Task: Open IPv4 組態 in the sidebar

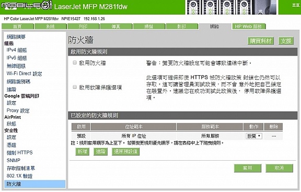Action: pyautogui.click(x=17, y=50)
